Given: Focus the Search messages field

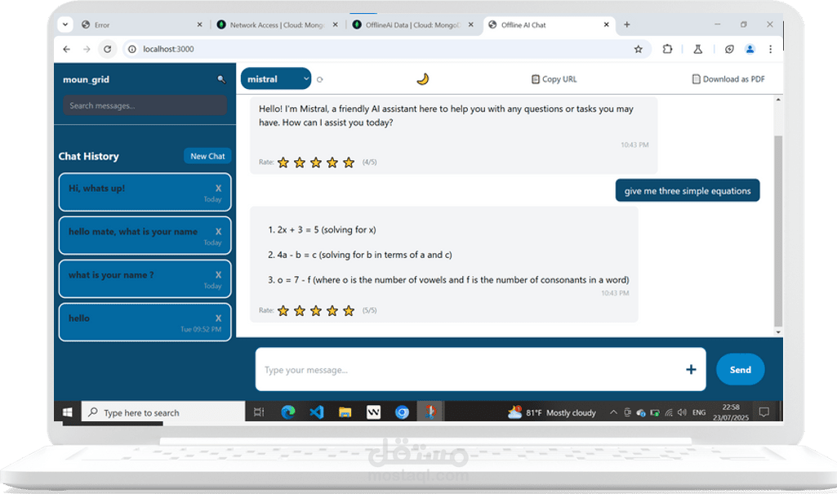Looking at the screenshot, I should click(x=145, y=105).
